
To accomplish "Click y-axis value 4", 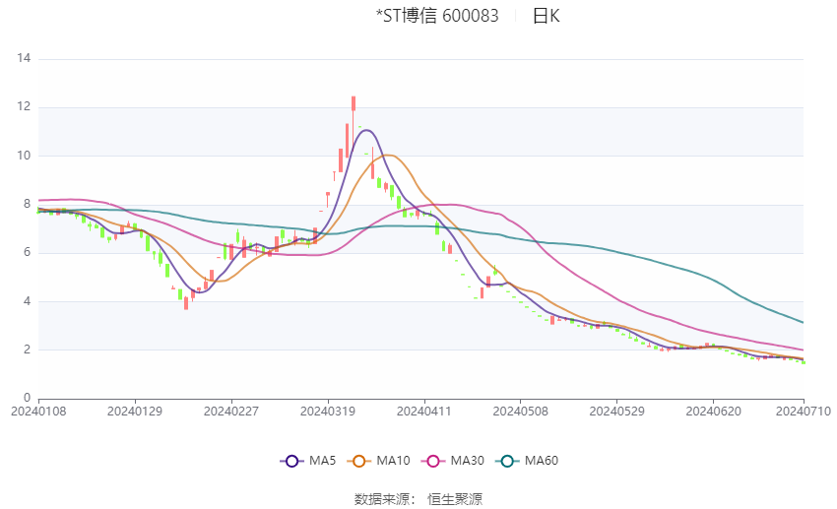I will pyautogui.click(x=28, y=301).
